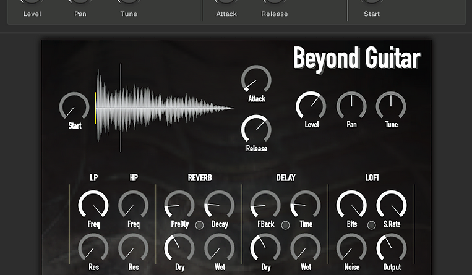The image size is (472, 275).
Task: Click the LoFi S.Rate knob
Action: (x=392, y=205)
